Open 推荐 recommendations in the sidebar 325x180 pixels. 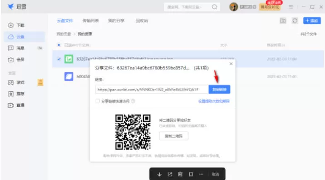(16, 94)
